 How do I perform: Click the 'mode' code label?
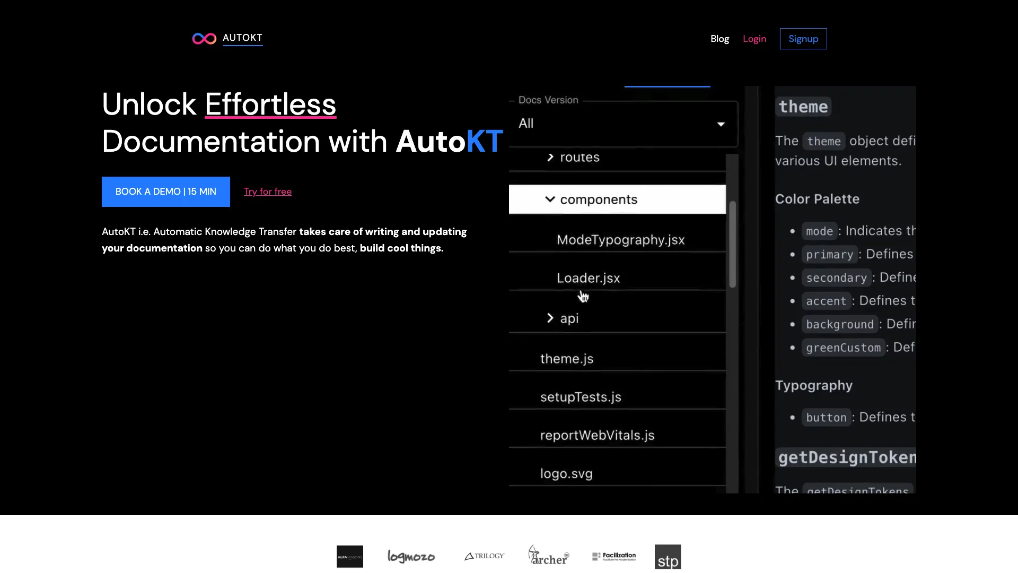(x=819, y=231)
